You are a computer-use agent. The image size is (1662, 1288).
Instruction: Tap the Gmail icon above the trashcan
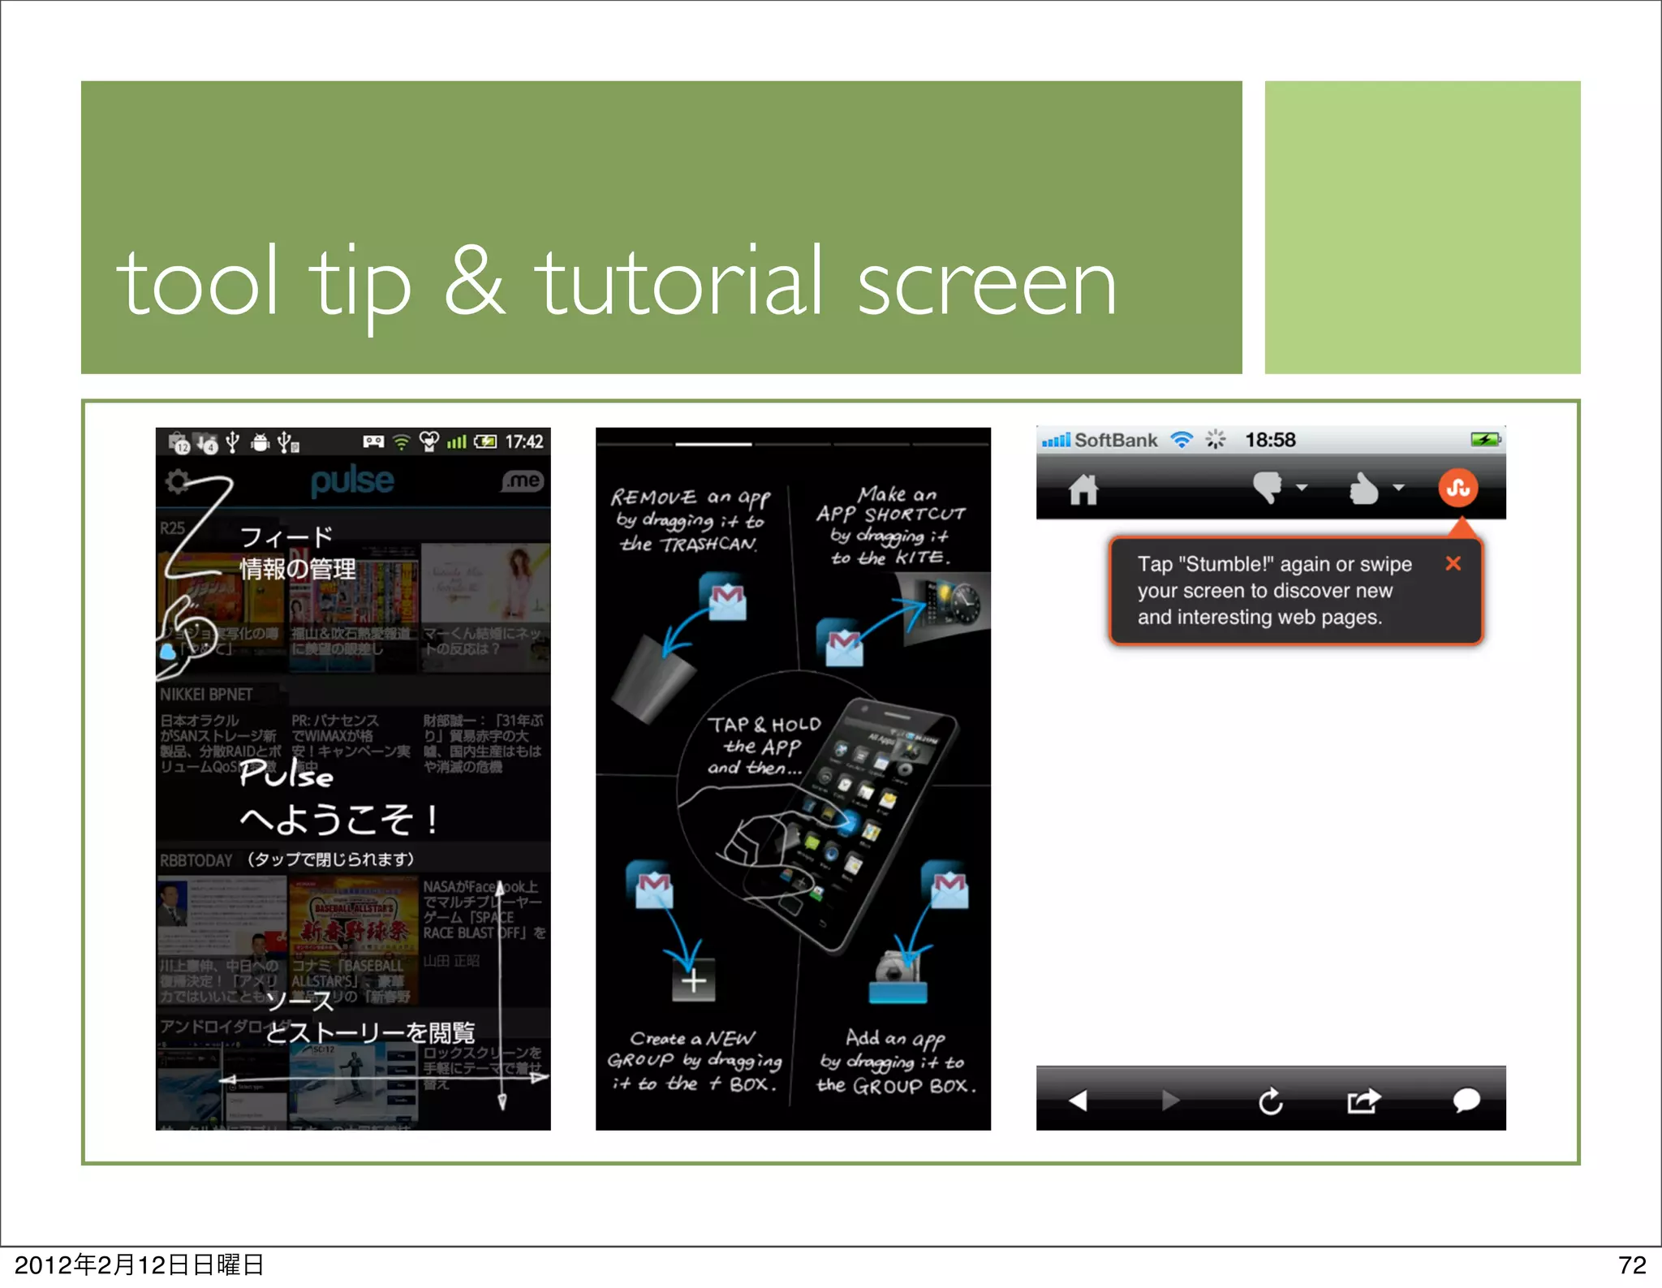pyautogui.click(x=724, y=597)
